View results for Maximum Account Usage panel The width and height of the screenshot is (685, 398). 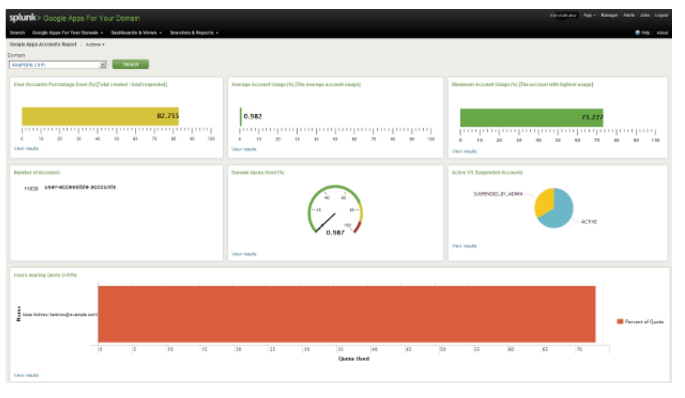[x=464, y=152]
